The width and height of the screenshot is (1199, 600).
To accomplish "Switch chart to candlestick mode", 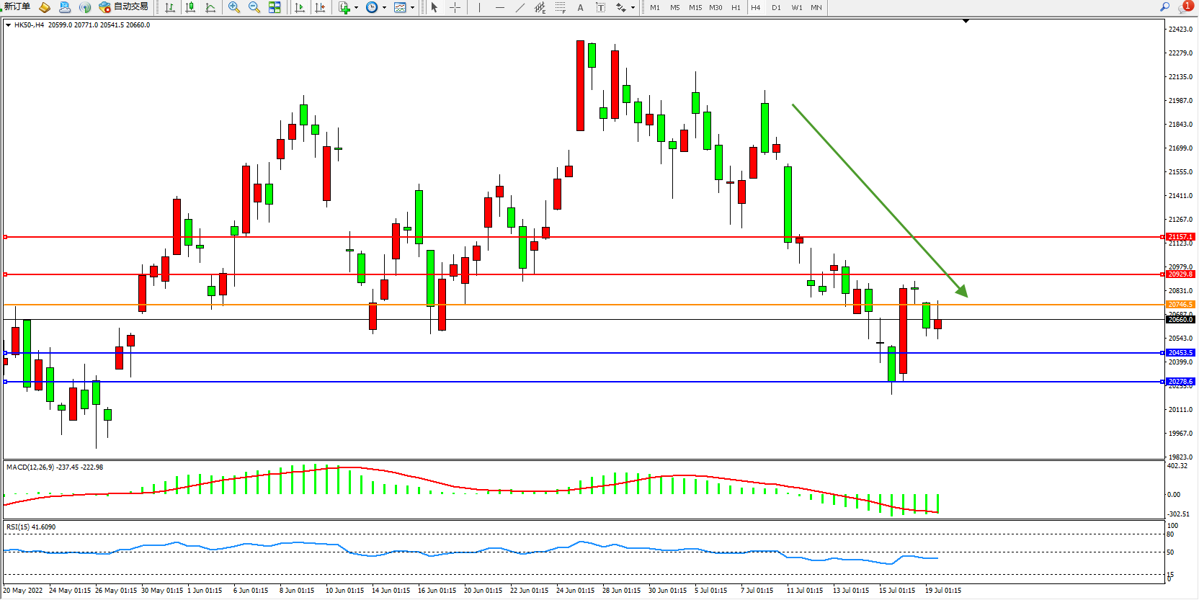I will [x=190, y=7].
